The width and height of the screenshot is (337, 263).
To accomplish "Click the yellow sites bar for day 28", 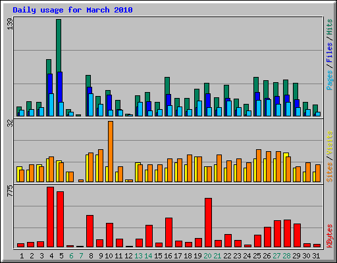I will coord(286,167).
